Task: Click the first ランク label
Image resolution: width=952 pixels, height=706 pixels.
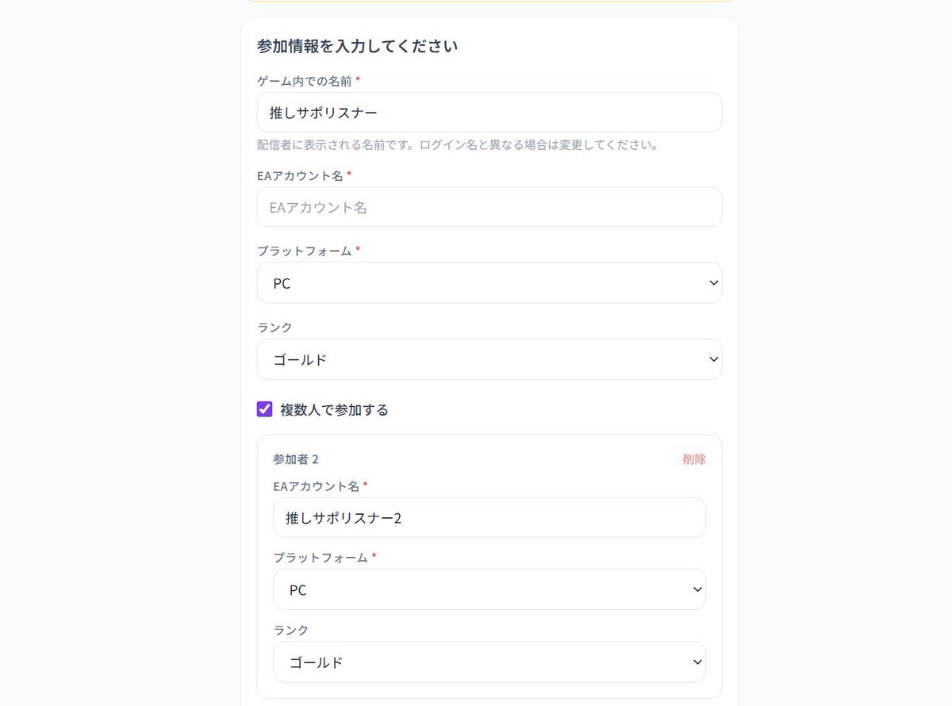Action: click(273, 327)
